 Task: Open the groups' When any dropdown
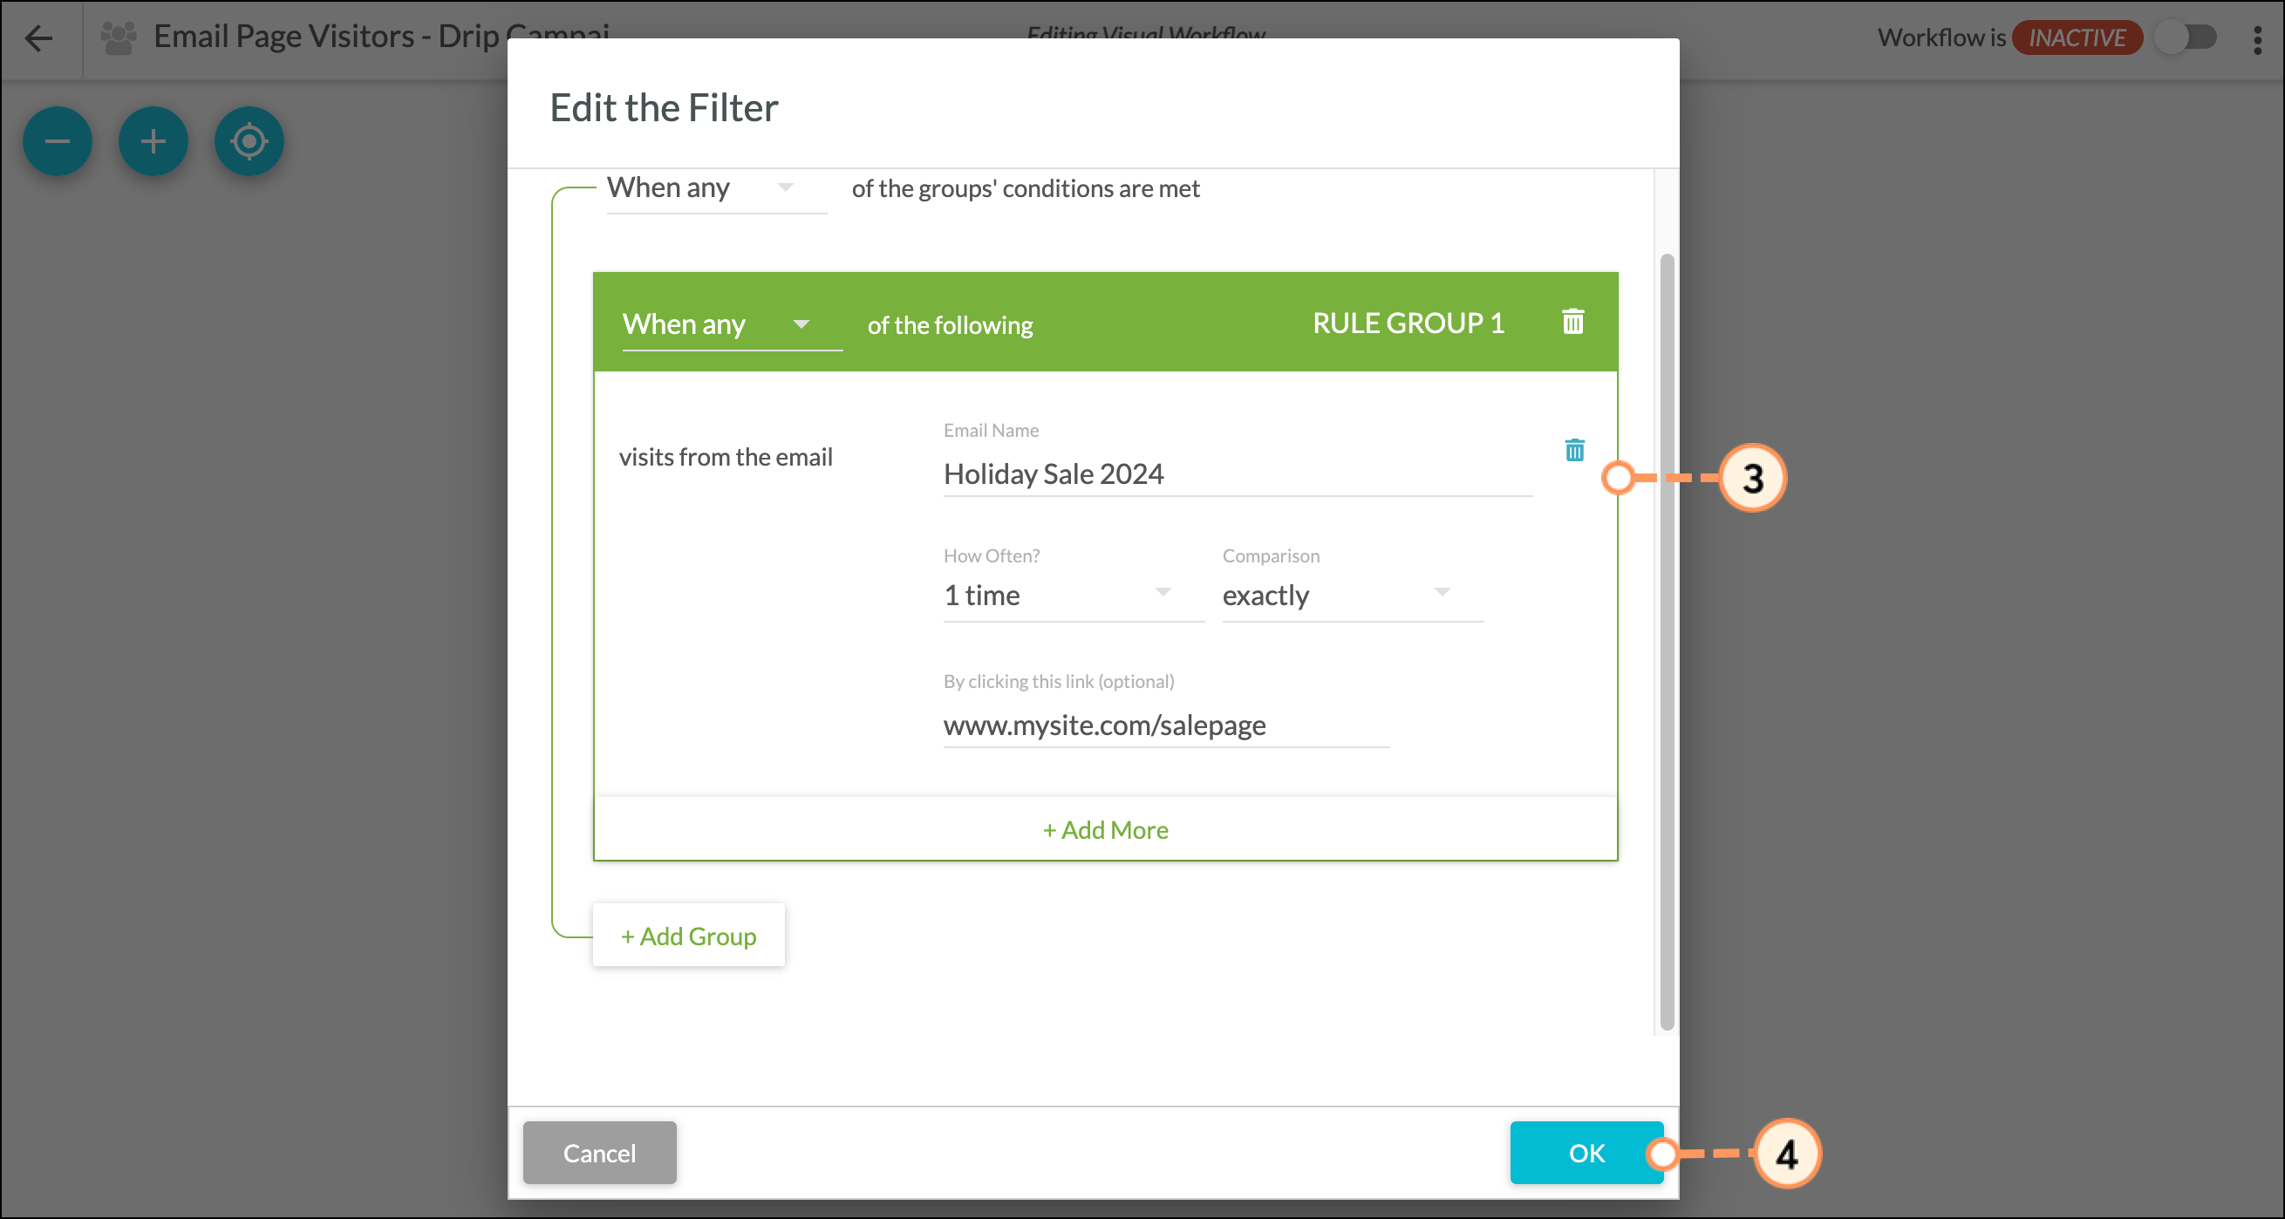pos(717,188)
